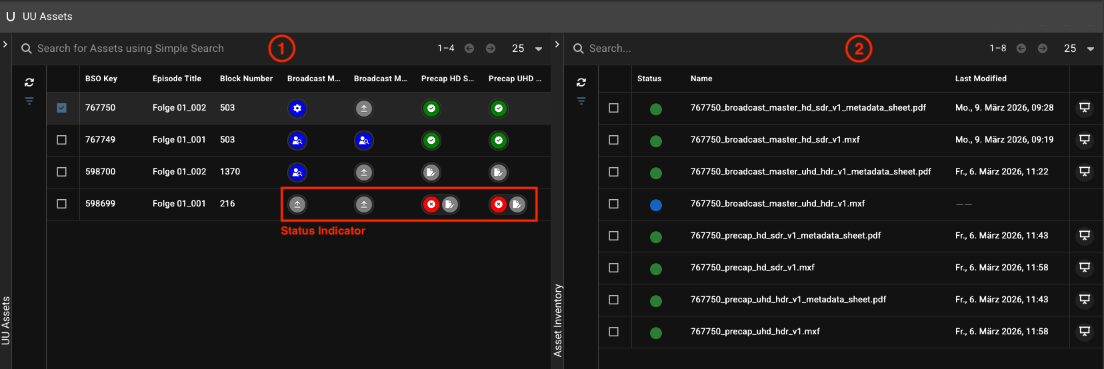Click red error status icon under Precap HD
Image resolution: width=1104 pixels, height=369 pixels.
pyautogui.click(x=431, y=204)
